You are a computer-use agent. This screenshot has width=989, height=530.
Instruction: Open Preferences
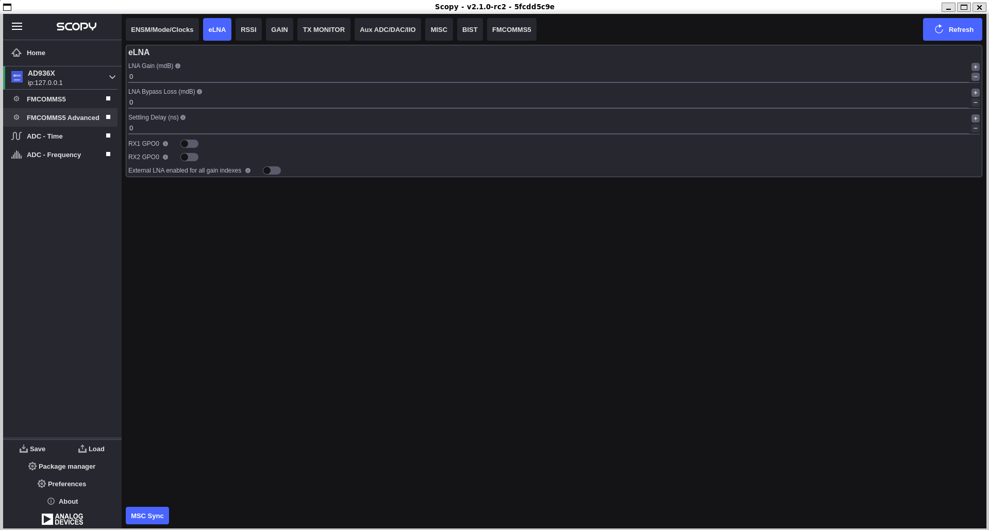[62, 484]
